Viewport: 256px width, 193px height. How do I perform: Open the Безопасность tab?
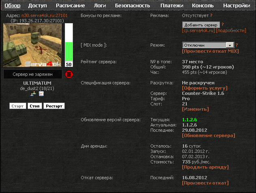click(132, 6)
